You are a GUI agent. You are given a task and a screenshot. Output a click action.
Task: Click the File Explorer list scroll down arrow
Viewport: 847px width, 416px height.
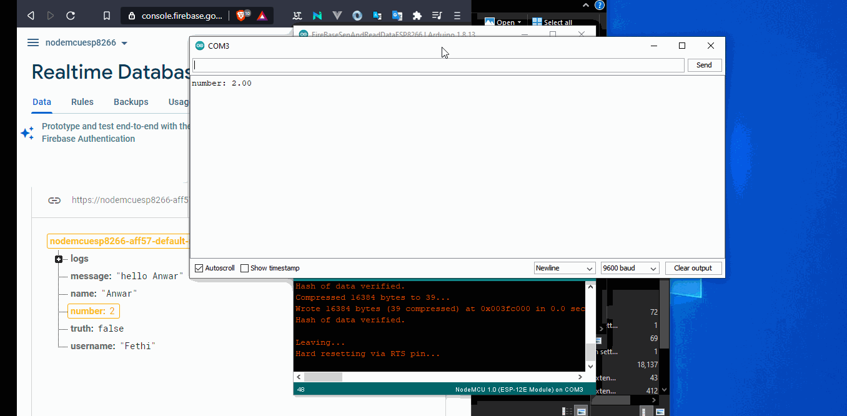665,390
